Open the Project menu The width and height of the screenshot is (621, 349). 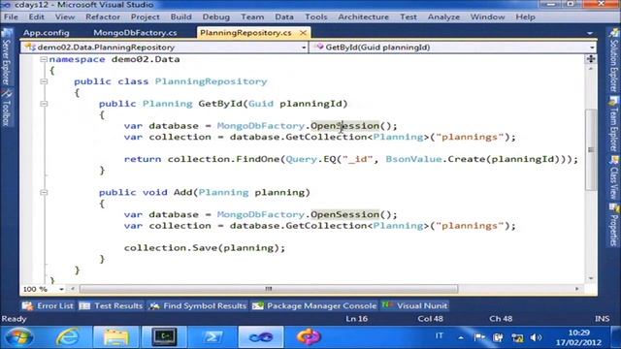[145, 17]
